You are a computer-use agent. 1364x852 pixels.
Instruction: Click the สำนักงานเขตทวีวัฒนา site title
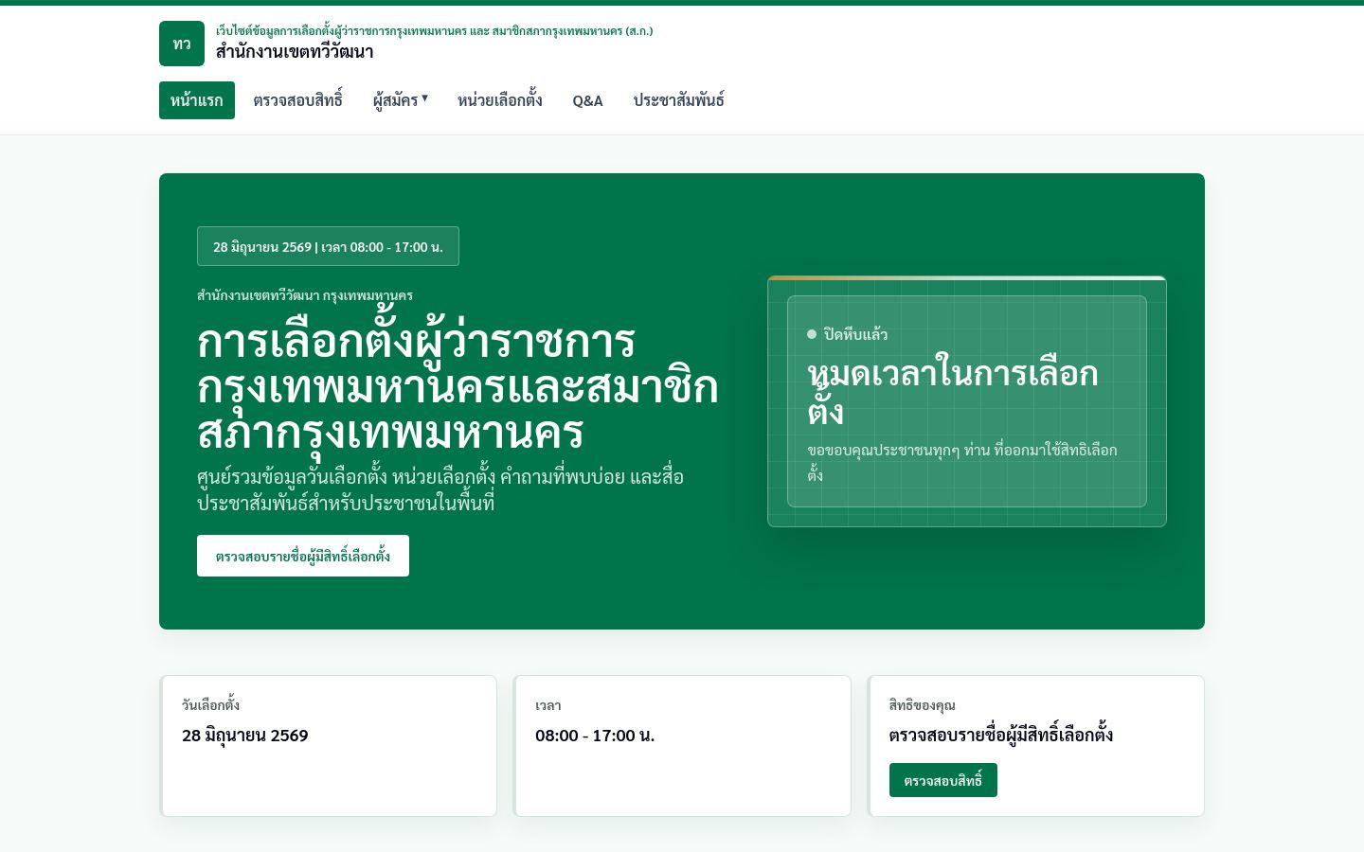[295, 52]
